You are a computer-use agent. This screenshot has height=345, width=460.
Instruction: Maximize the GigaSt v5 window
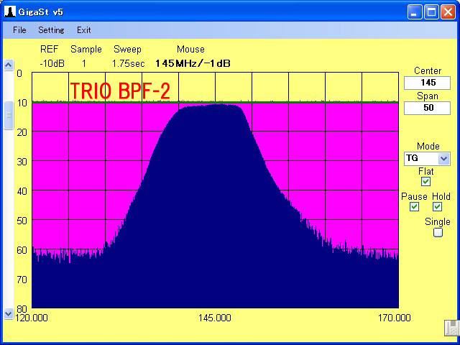pyautogui.click(x=431, y=12)
